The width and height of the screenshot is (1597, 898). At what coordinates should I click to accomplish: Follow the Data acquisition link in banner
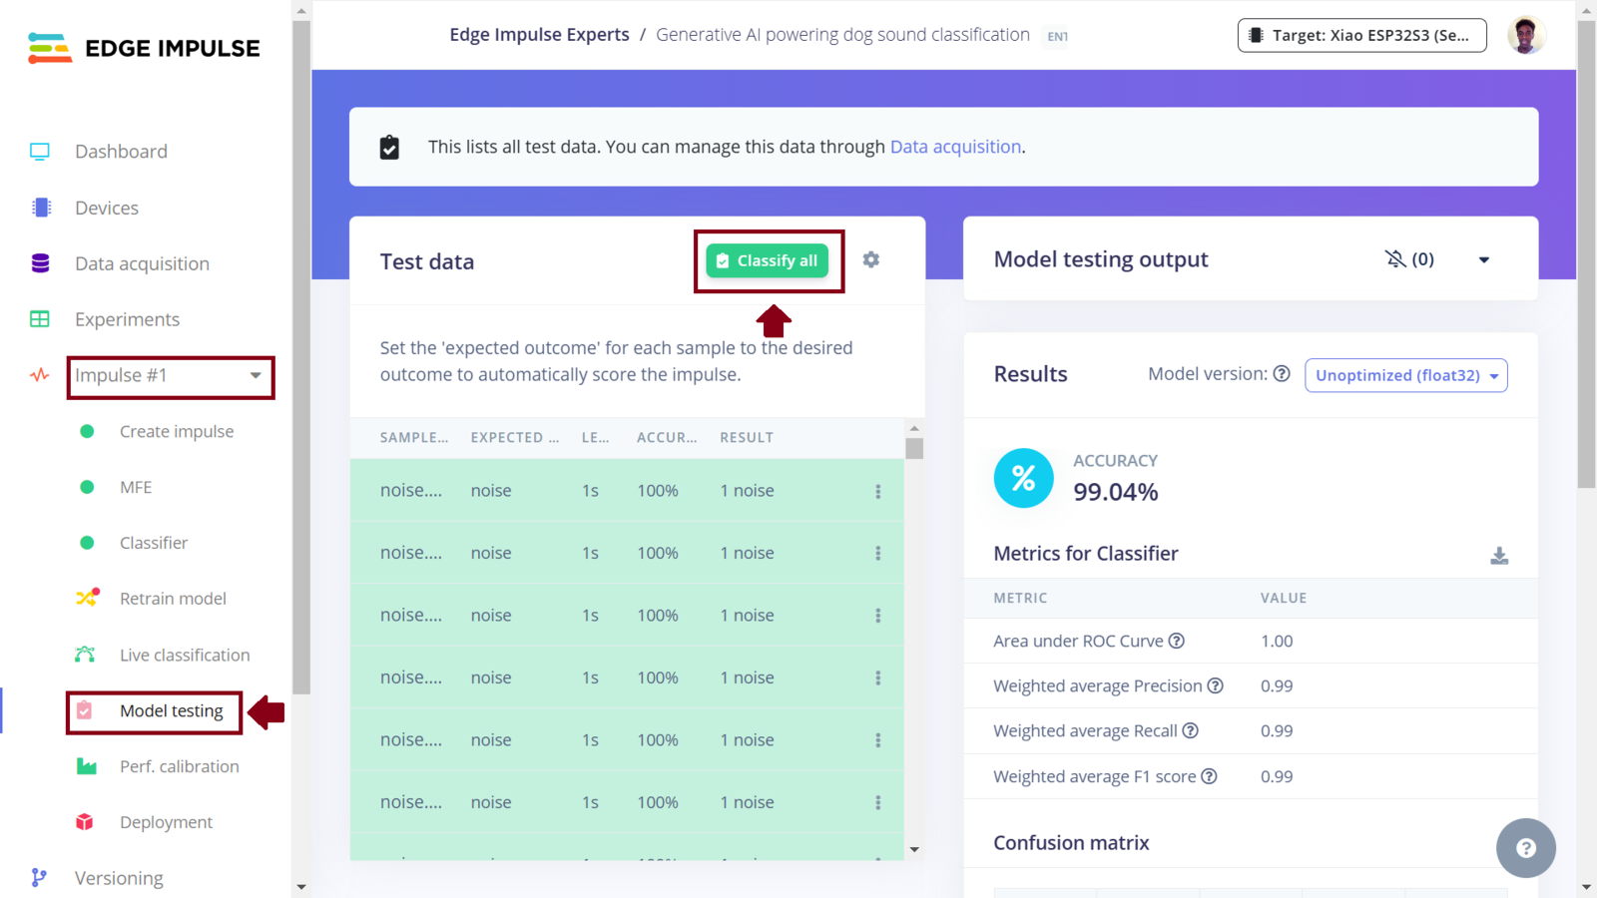coord(955,147)
